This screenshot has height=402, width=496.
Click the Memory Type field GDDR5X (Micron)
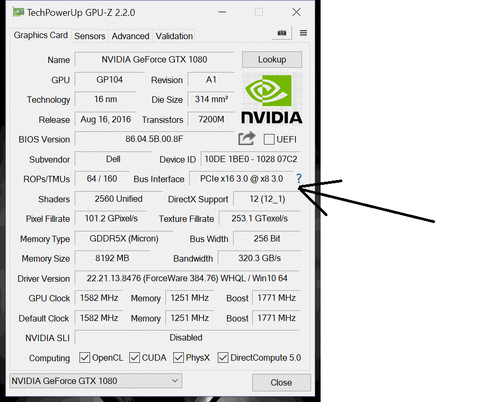coord(123,238)
